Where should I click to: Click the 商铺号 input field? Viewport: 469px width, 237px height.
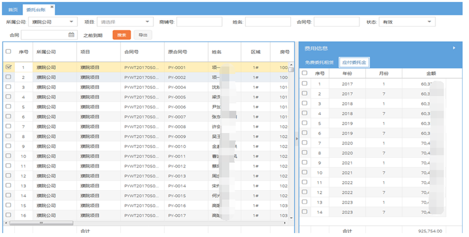199,22
